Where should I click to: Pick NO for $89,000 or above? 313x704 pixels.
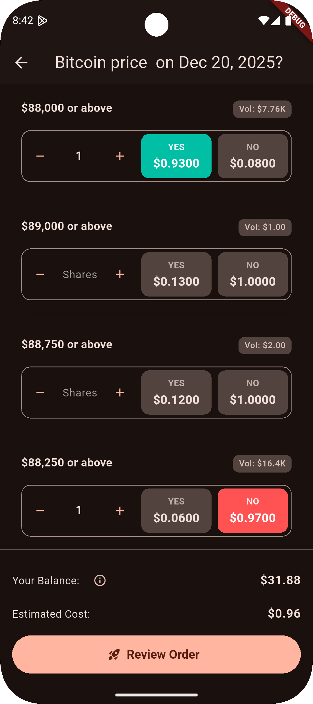[253, 274]
